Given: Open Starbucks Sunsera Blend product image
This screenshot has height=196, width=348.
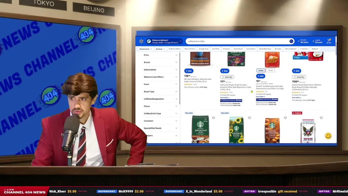Looking at the screenshot, I should click(x=236, y=130).
